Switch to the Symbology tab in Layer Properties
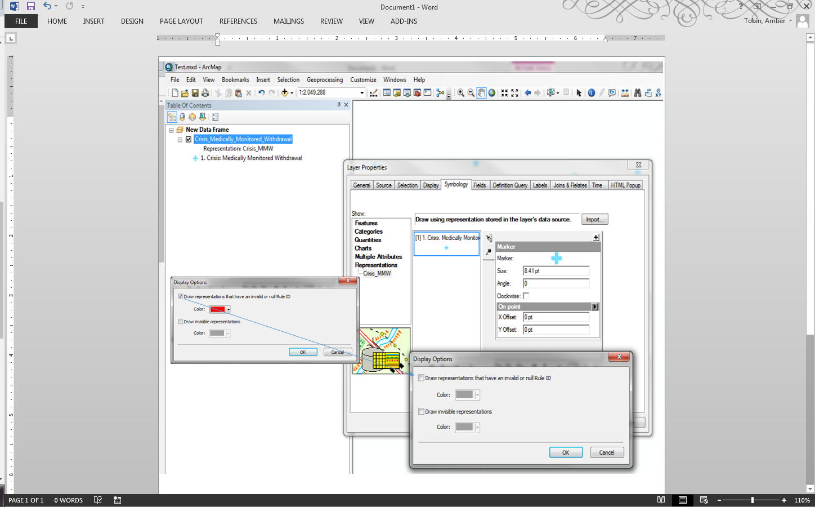Screen dimensions: 815x507 pos(456,184)
